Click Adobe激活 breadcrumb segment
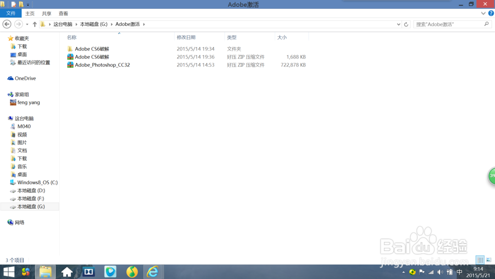The height and width of the screenshot is (279, 495). (128, 24)
